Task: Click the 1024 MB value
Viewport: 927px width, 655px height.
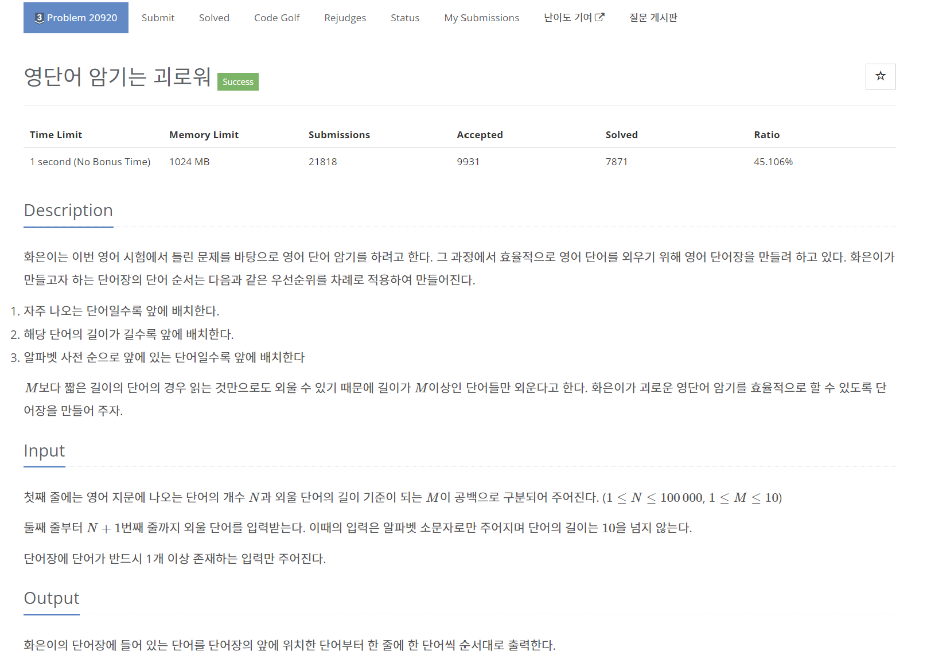Action: point(189,162)
